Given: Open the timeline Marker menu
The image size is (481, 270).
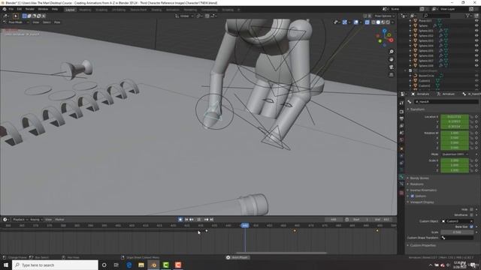Looking at the screenshot, I should point(59,220).
